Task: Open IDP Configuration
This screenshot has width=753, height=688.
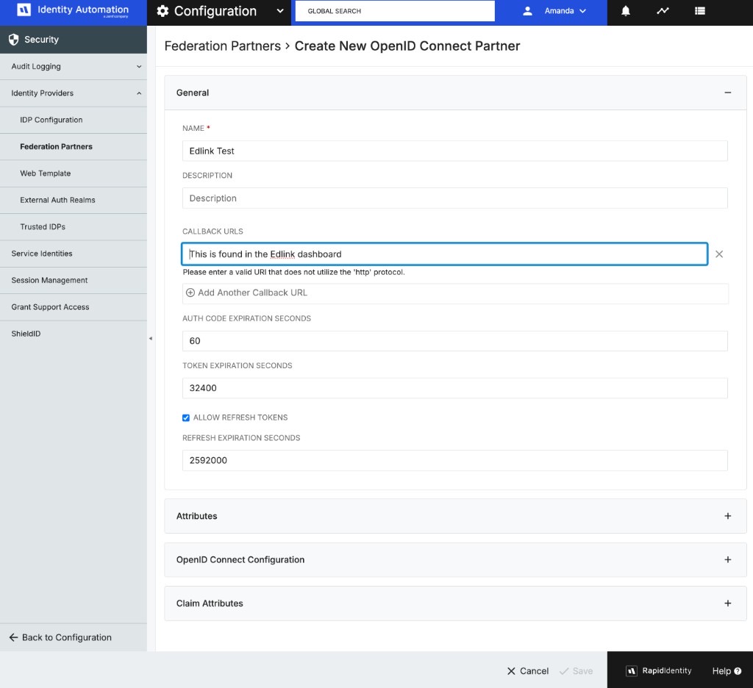Action: (x=74, y=120)
